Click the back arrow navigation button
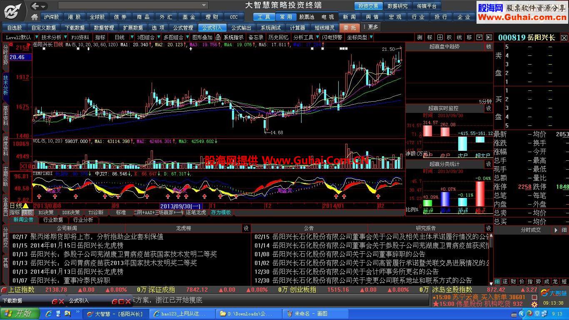The image size is (569, 320). point(36,6)
